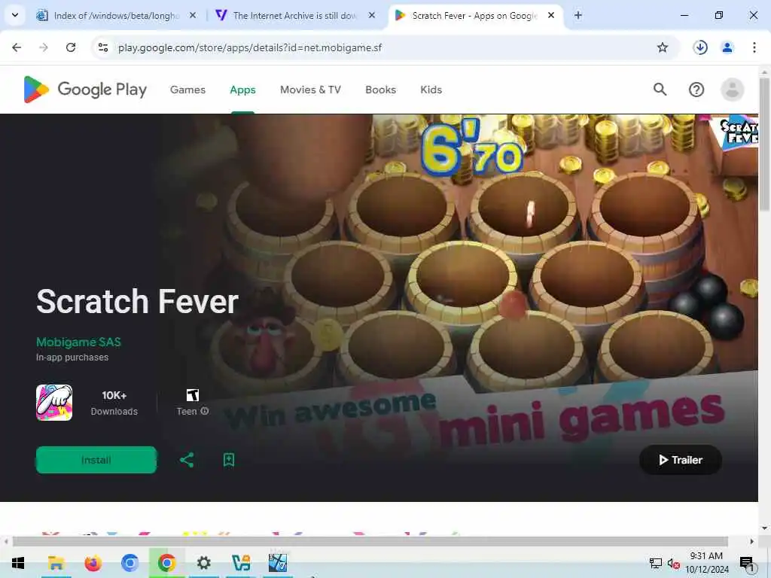This screenshot has width=771, height=578.
Task: Open the muted volume tray icon
Action: coord(673,563)
